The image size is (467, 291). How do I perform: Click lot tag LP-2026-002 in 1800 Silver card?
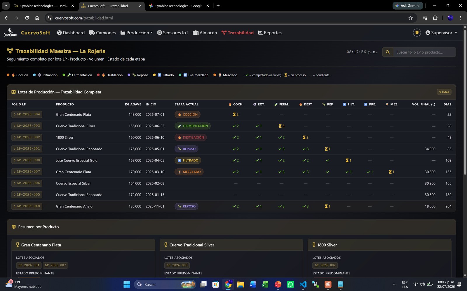[x=325, y=265]
